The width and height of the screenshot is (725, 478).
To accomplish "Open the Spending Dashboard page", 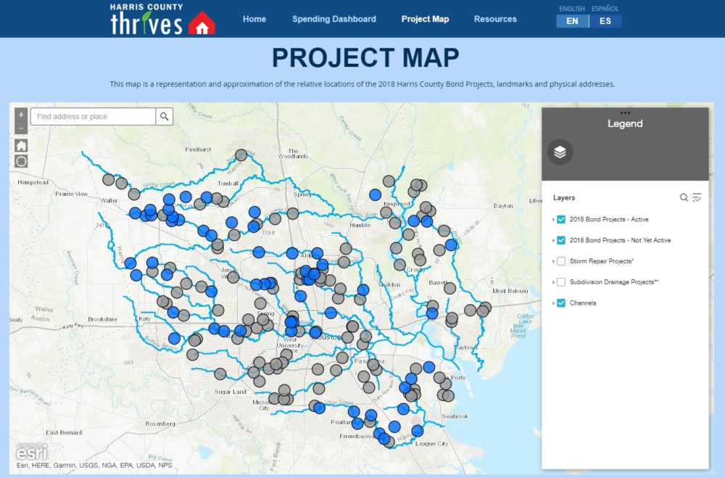I will (x=333, y=19).
